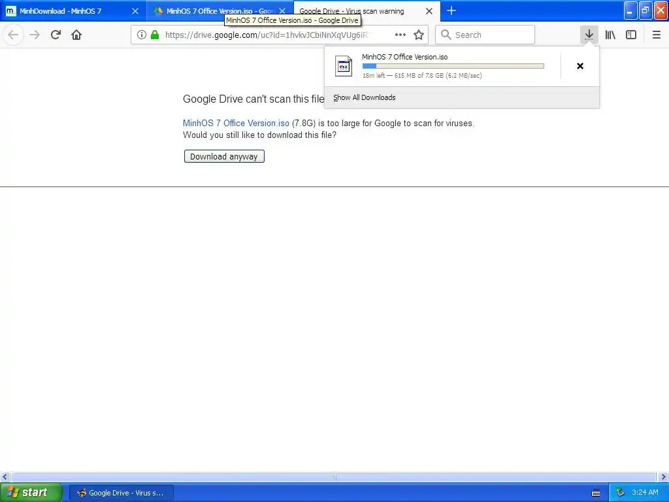
Task: Click the Google Drive can't scan heading
Action: (253, 99)
